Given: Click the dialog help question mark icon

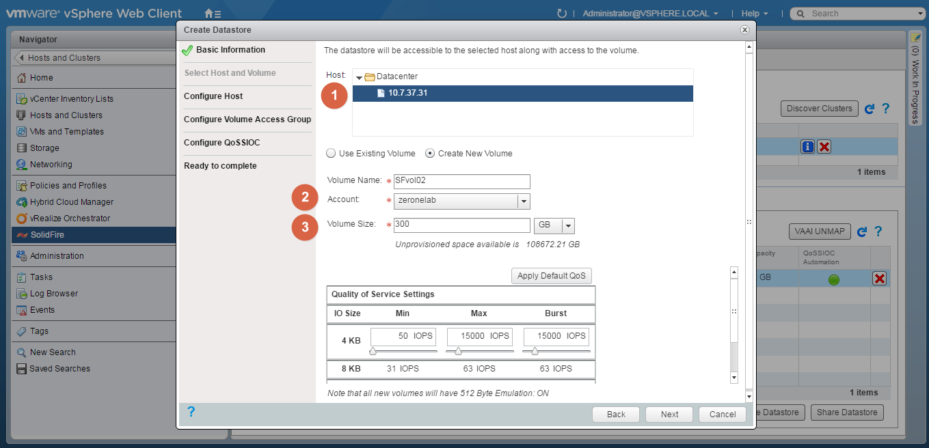Looking at the screenshot, I should (x=191, y=412).
